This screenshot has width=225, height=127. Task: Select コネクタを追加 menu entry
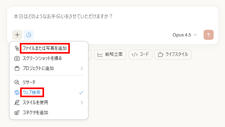[x=35, y=112]
